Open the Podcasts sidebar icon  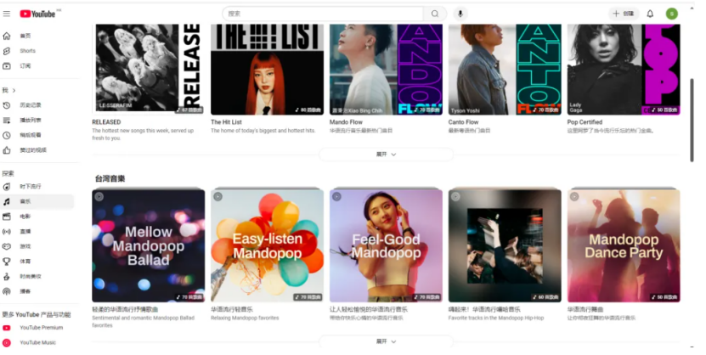click(6, 291)
